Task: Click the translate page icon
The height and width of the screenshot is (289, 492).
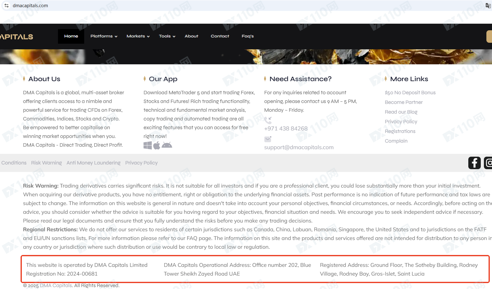Action: [488, 6]
